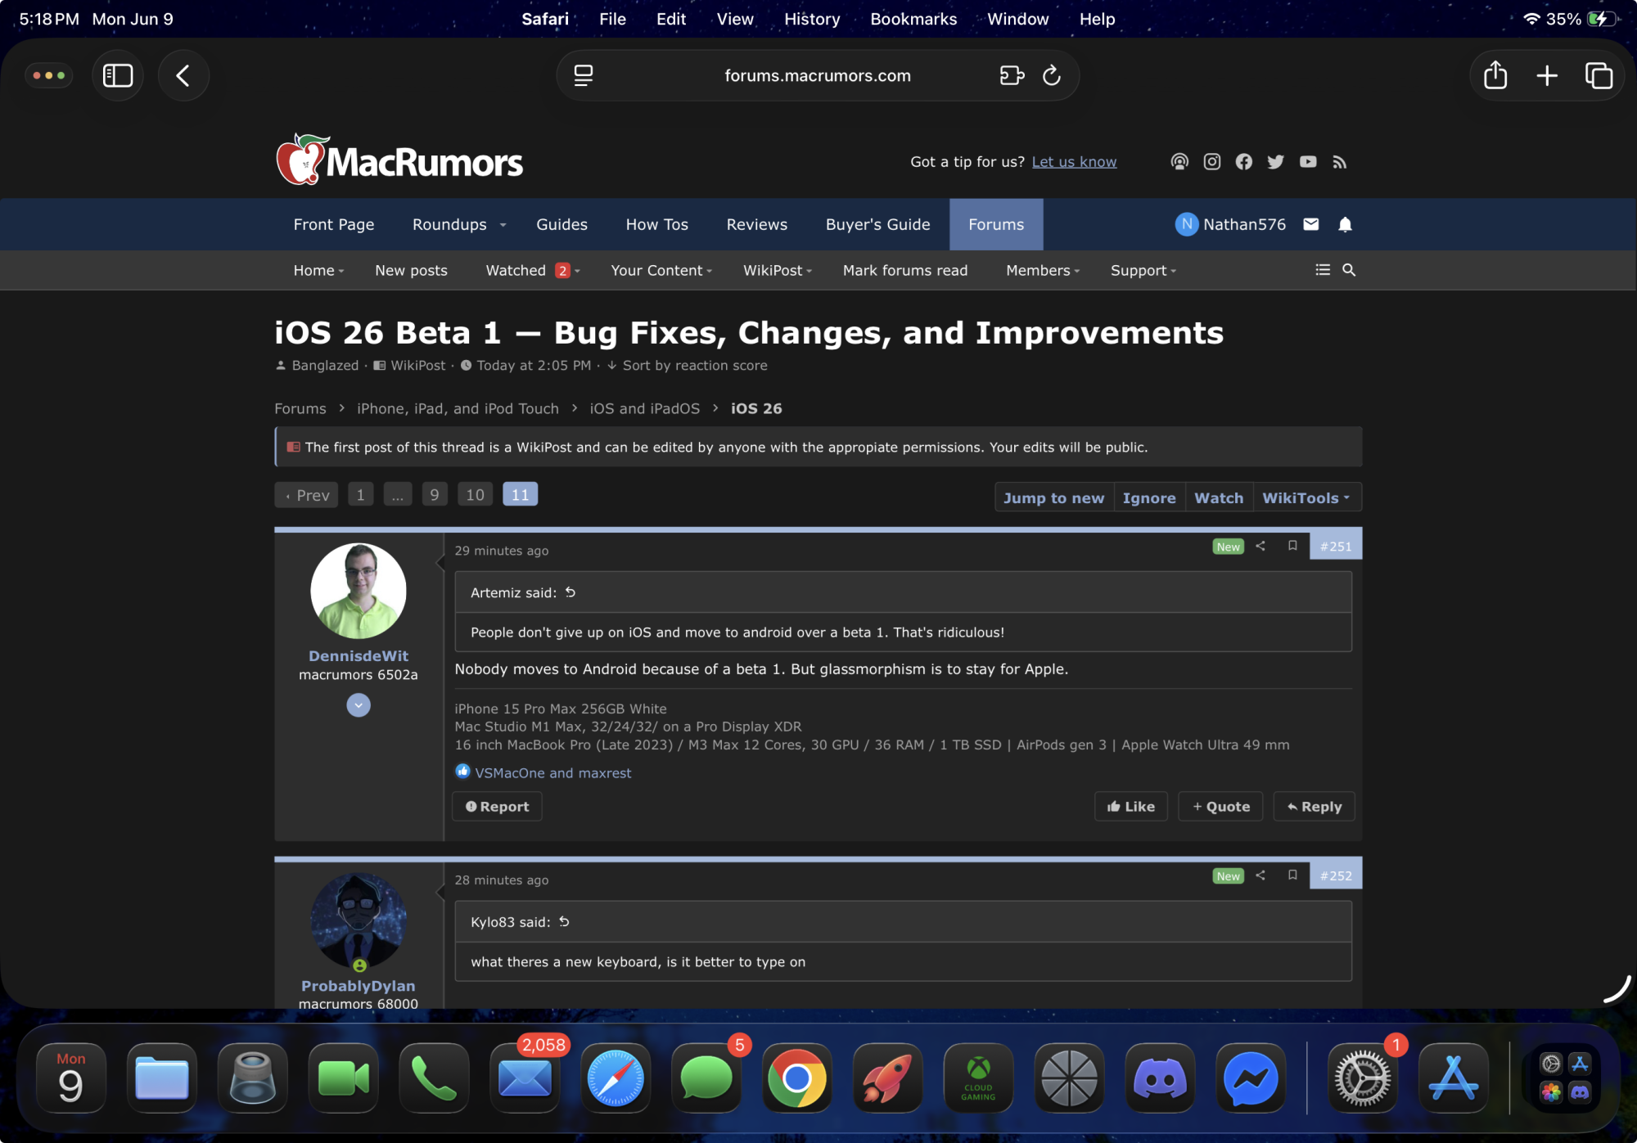Viewport: 1637px width, 1143px height.
Task: Click the Jump to new button
Action: [1053, 497]
